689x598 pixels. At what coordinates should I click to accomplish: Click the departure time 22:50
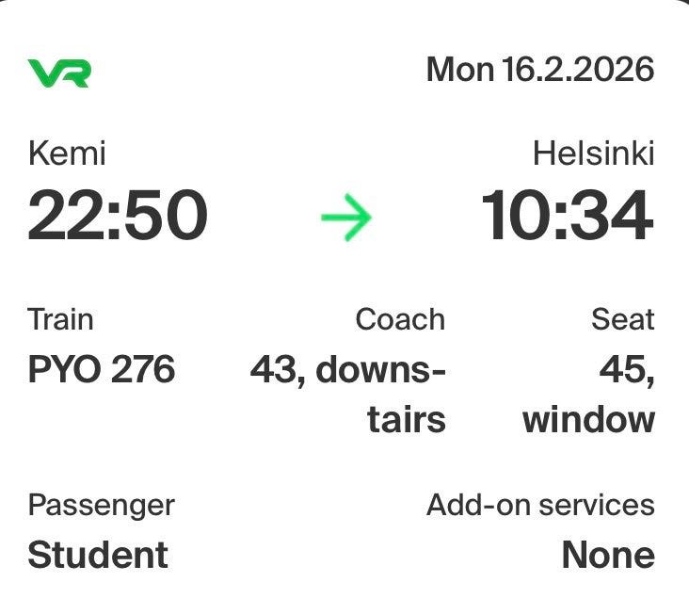click(x=117, y=216)
